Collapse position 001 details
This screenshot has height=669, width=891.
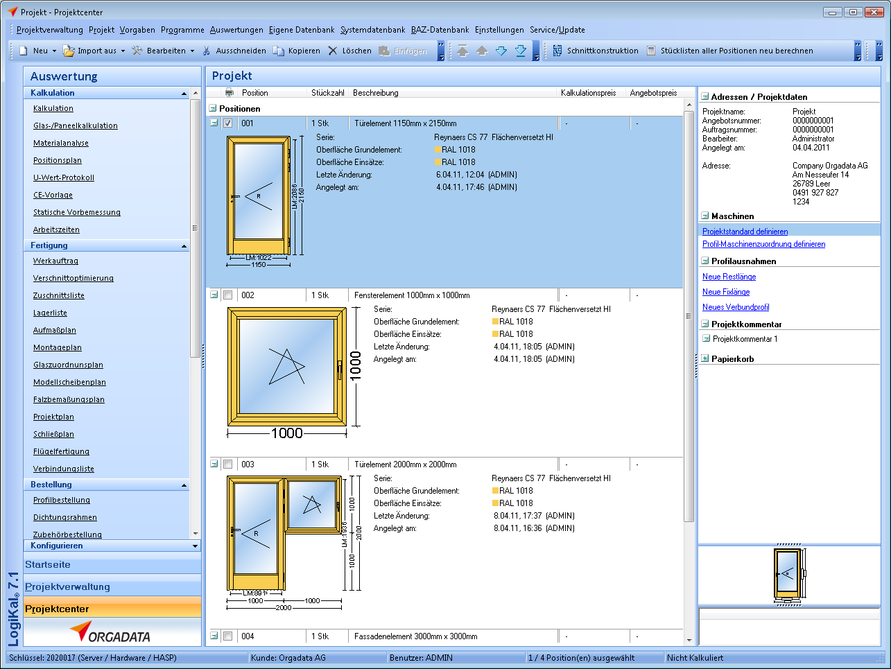[x=214, y=123]
